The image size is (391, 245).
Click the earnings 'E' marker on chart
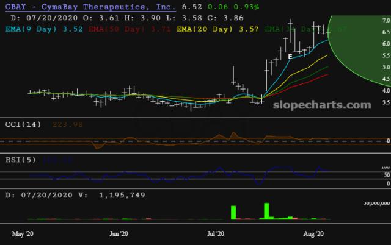point(290,56)
